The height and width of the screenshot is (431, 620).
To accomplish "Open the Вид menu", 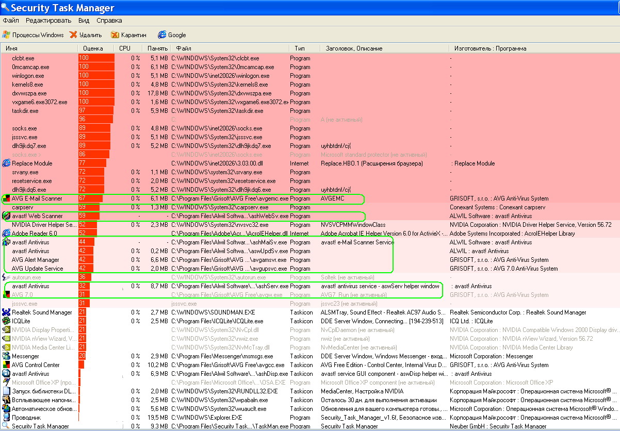I will pyautogui.click(x=84, y=21).
